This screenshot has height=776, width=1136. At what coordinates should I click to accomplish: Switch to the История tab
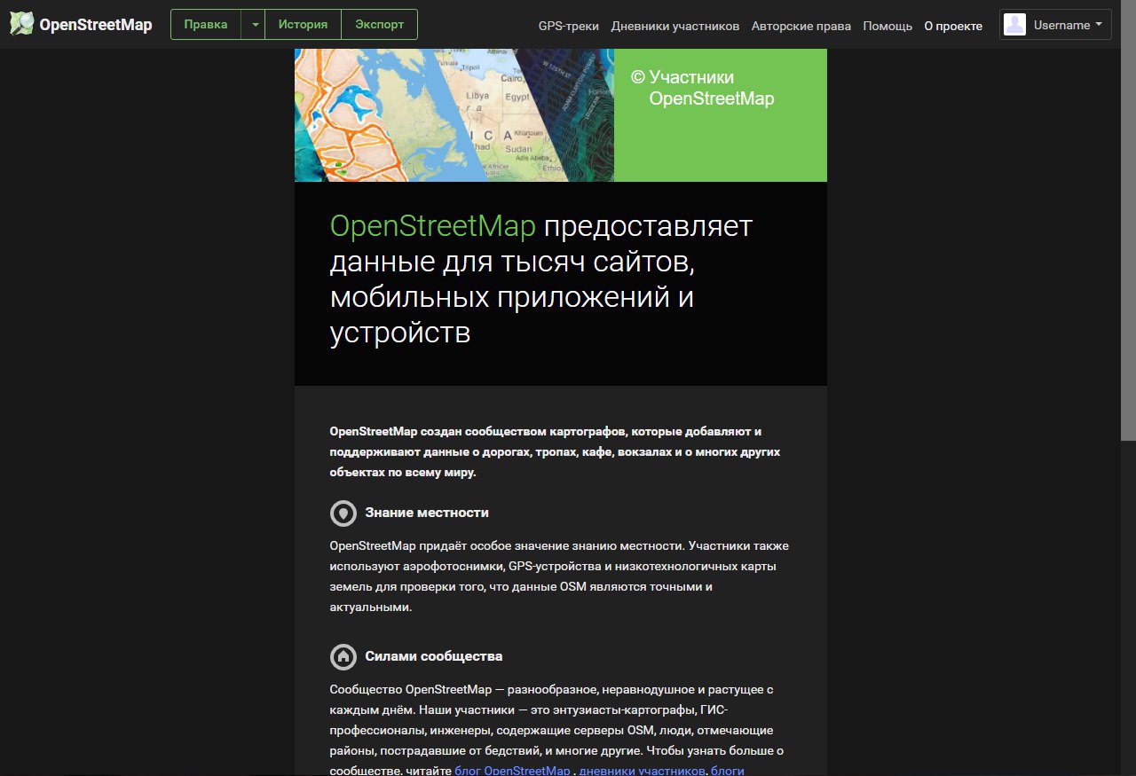click(x=303, y=25)
